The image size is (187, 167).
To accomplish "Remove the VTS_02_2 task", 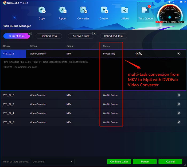I will click(x=178, y=95).
